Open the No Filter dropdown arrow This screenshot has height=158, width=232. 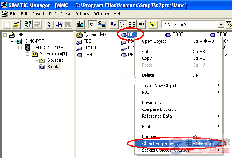[x=221, y=25]
